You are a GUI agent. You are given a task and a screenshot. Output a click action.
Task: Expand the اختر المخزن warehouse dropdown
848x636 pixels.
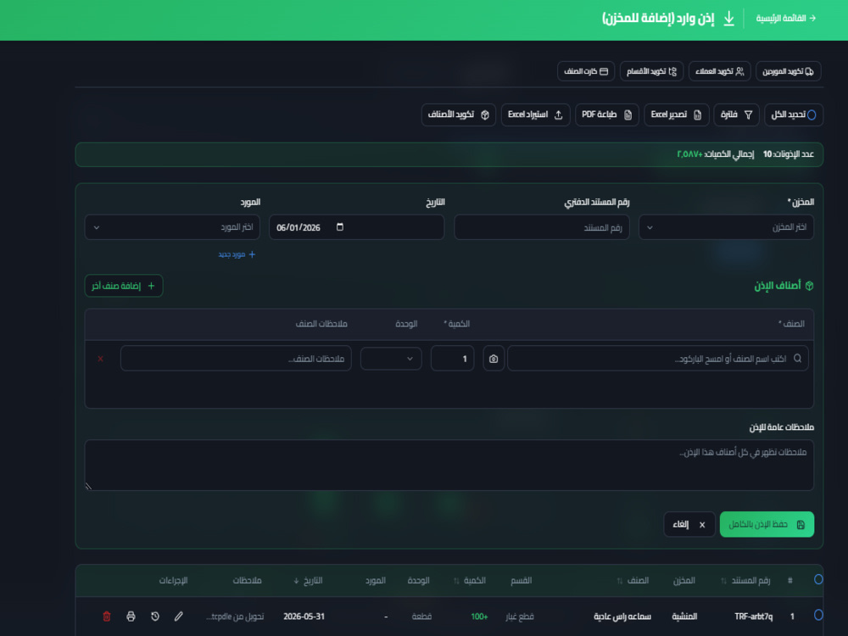point(726,227)
